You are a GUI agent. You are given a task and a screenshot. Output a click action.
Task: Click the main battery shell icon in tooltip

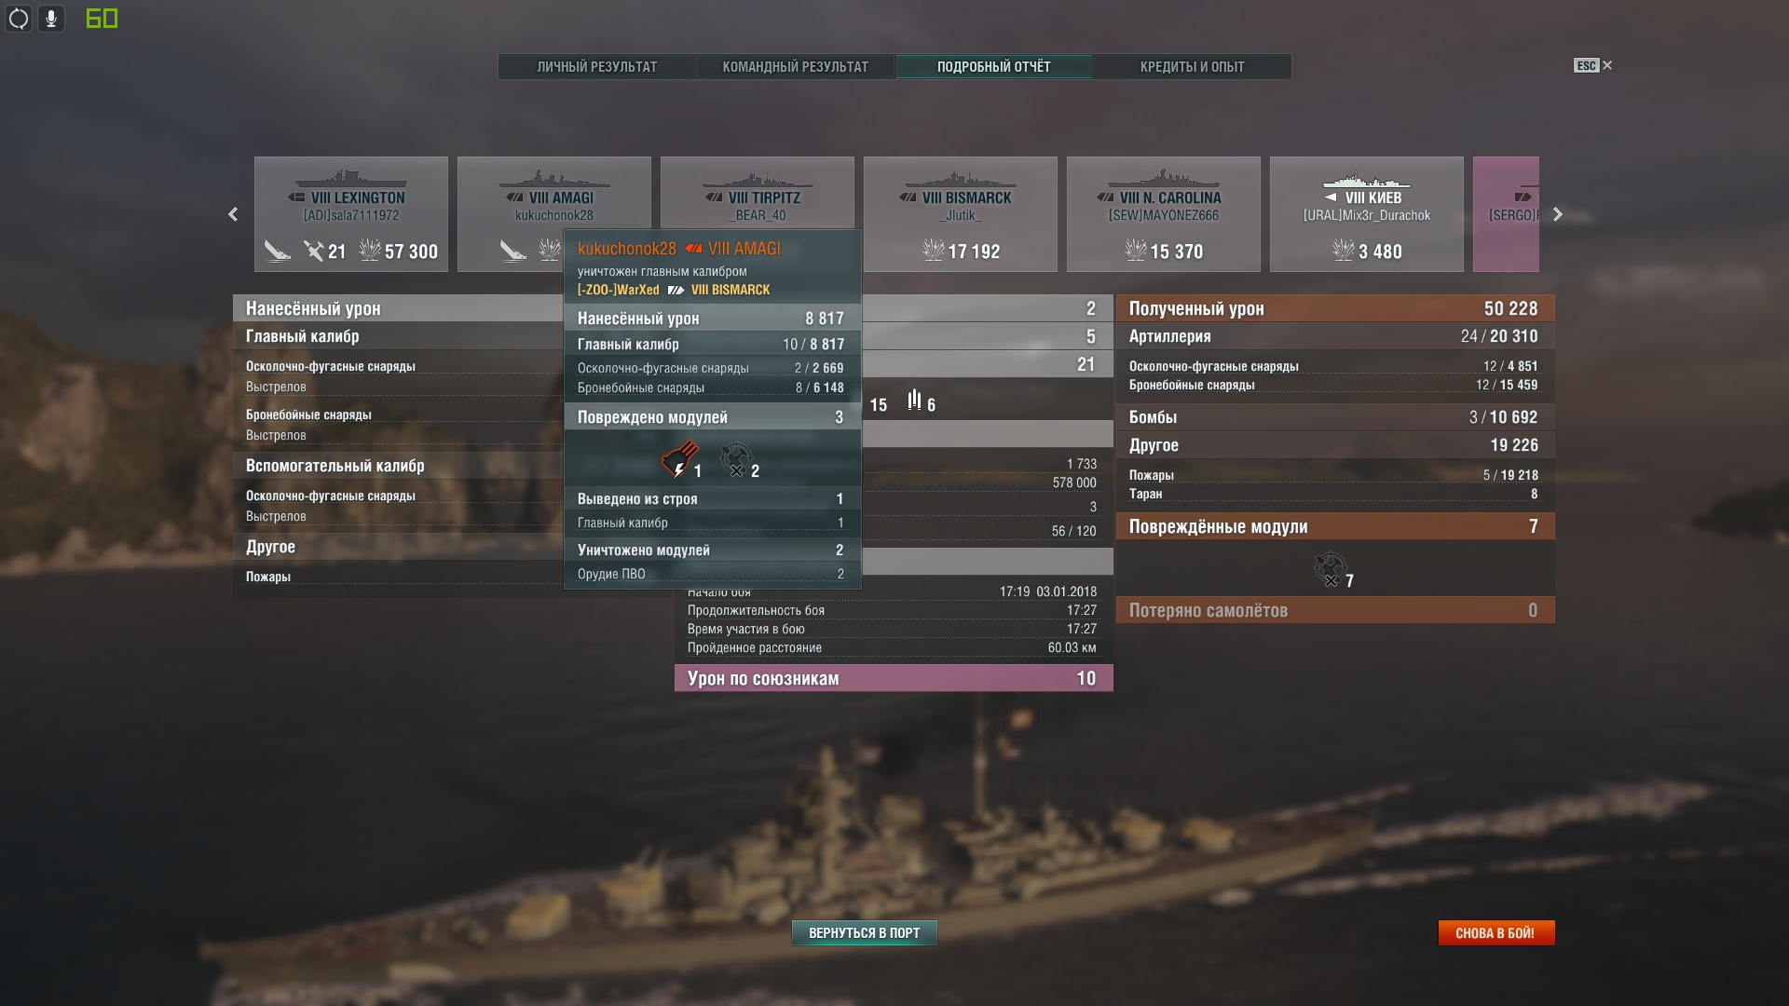click(679, 459)
